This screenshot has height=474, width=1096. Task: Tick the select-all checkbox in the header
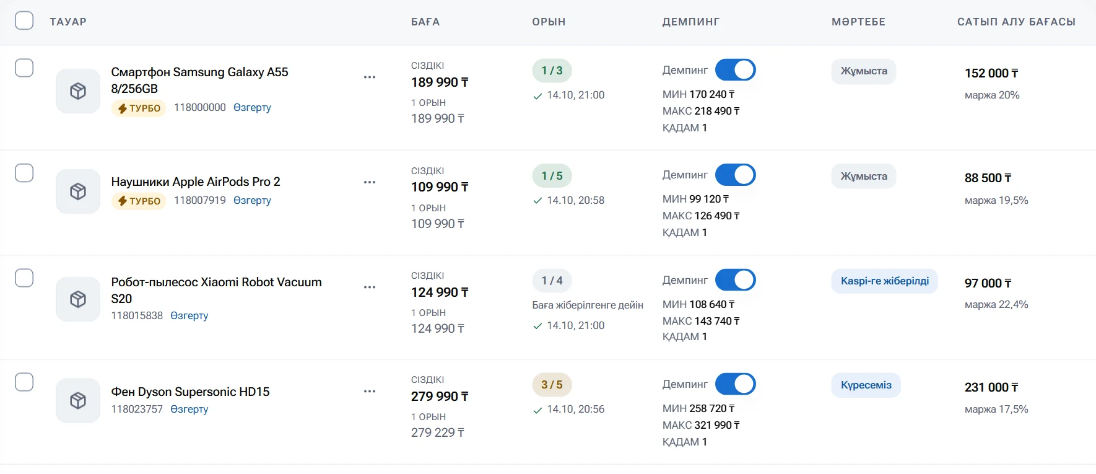[x=24, y=20]
